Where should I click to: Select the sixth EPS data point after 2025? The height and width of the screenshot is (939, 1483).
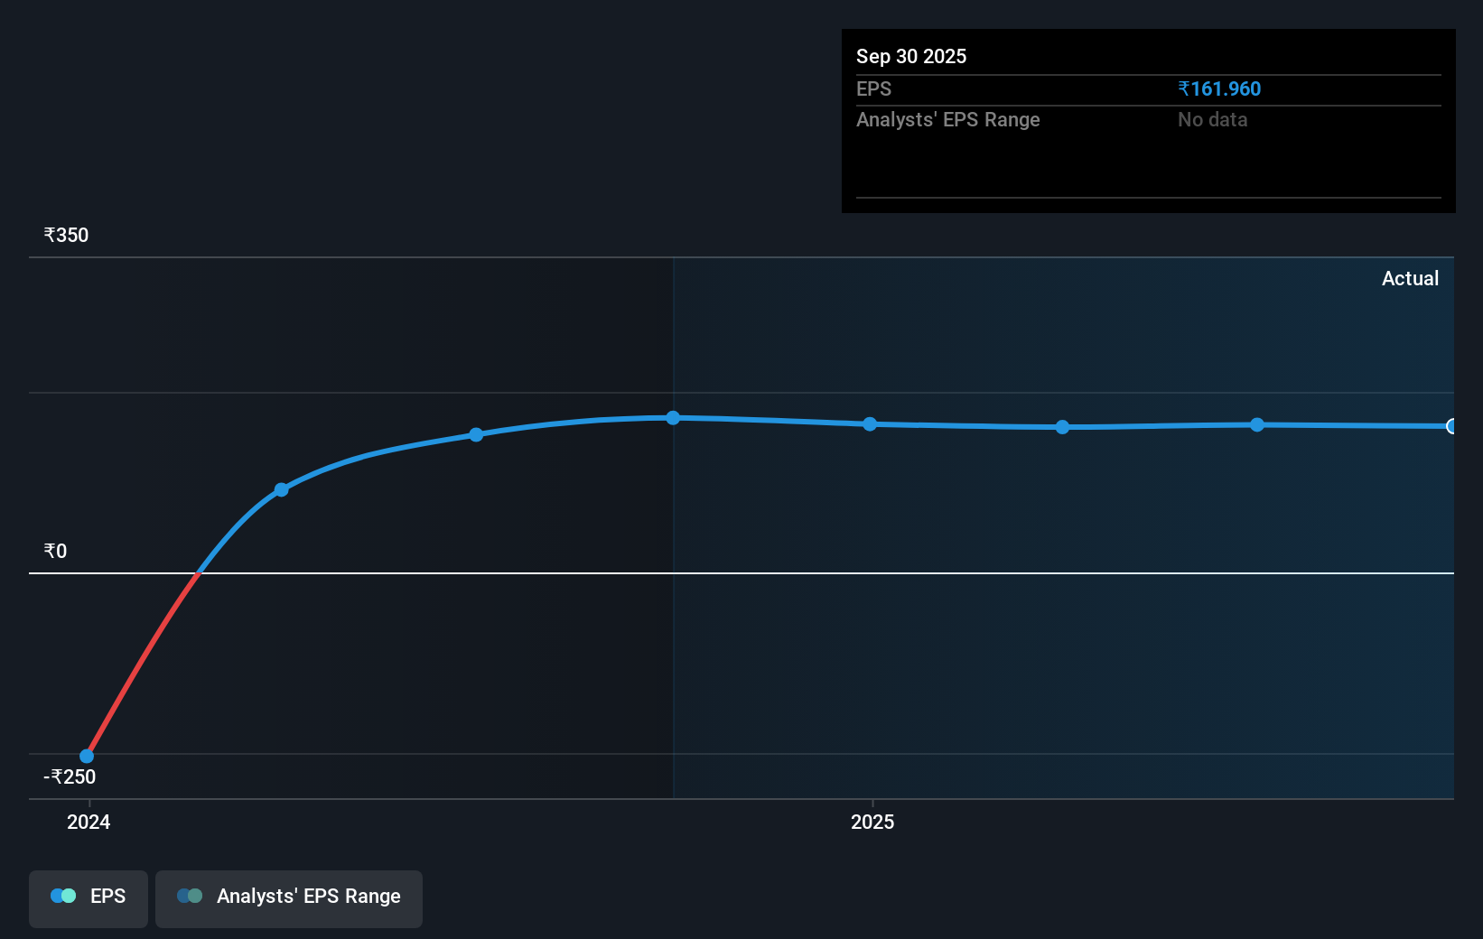(x=1062, y=427)
